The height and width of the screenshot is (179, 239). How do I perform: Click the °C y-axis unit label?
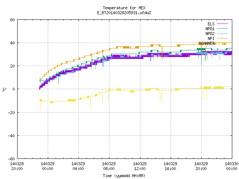pos(4,89)
